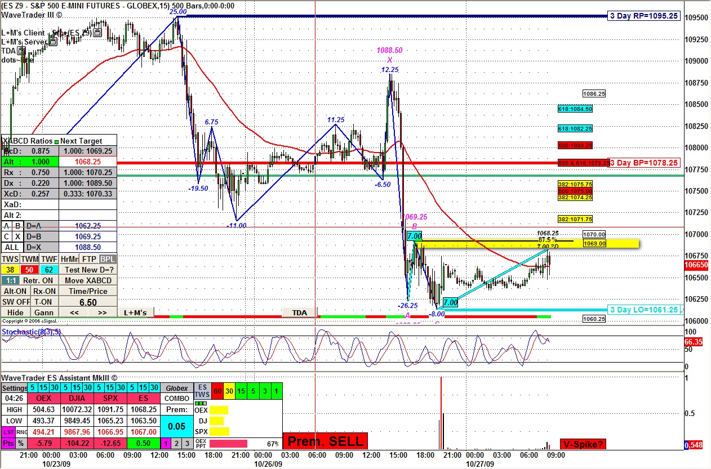
Task: Open the TWS tab
Action: click(10, 259)
